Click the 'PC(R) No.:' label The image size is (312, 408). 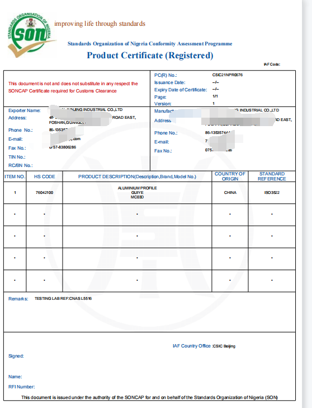166,75
